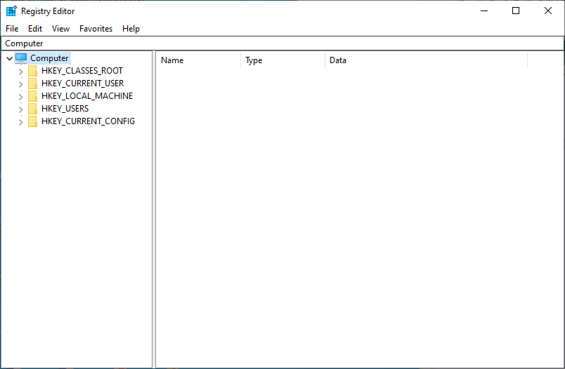Viewport: 565px width, 369px height.
Task: Click the Computer monitor icon in tree
Action: (21, 58)
